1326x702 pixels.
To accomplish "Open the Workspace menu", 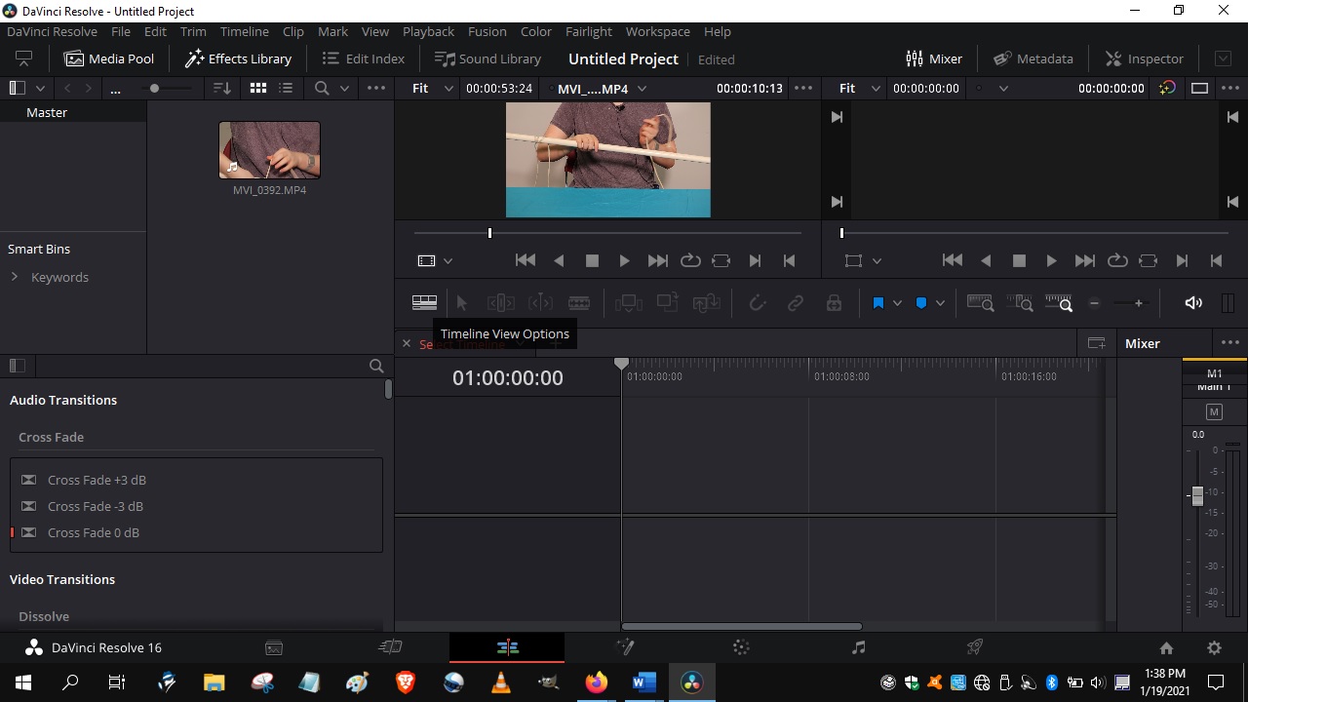I will pyautogui.click(x=657, y=31).
